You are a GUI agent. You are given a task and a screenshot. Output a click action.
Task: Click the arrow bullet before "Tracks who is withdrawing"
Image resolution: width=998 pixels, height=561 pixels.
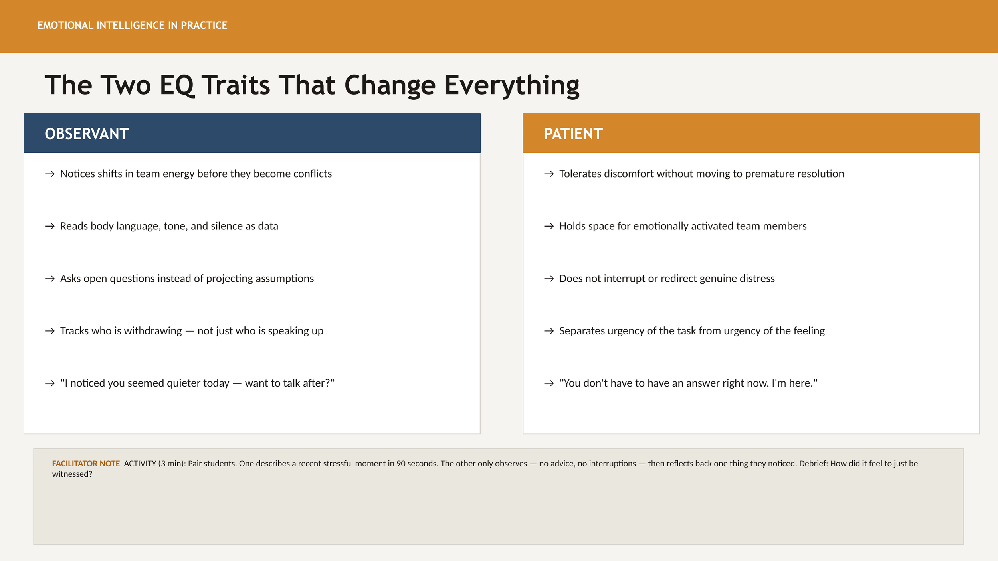coord(50,331)
